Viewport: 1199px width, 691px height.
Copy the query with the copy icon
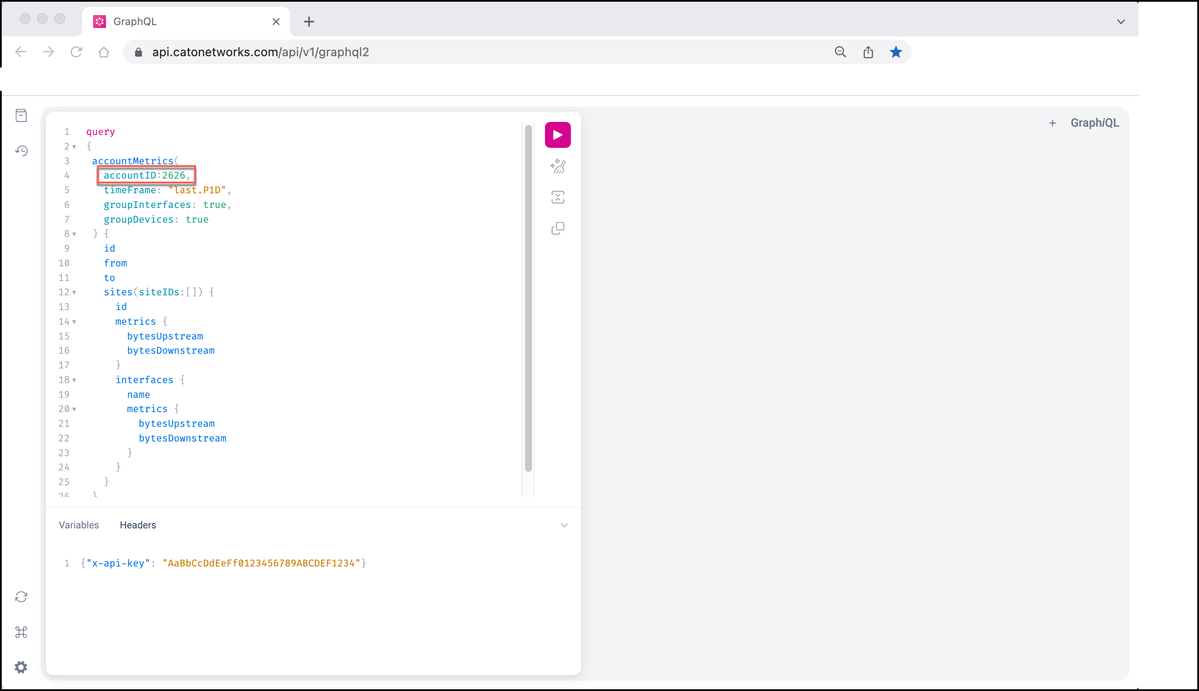pyautogui.click(x=558, y=229)
